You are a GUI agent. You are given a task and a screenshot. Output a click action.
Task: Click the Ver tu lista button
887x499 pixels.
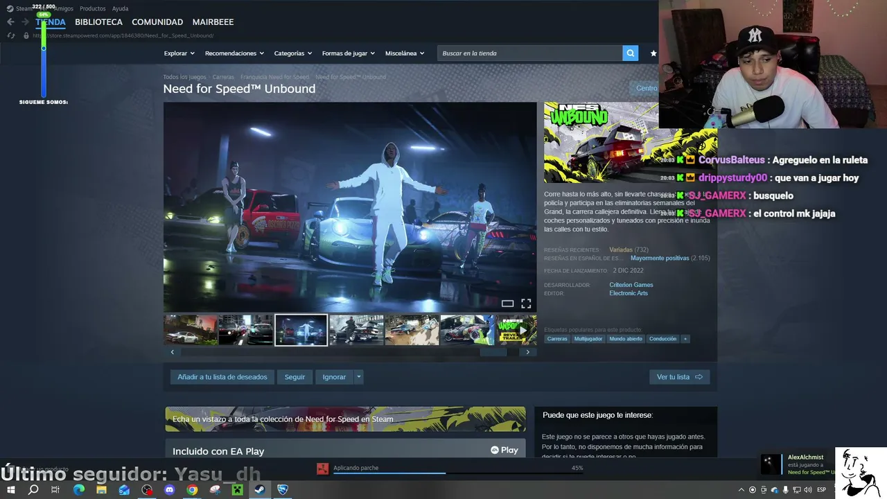[680, 377]
